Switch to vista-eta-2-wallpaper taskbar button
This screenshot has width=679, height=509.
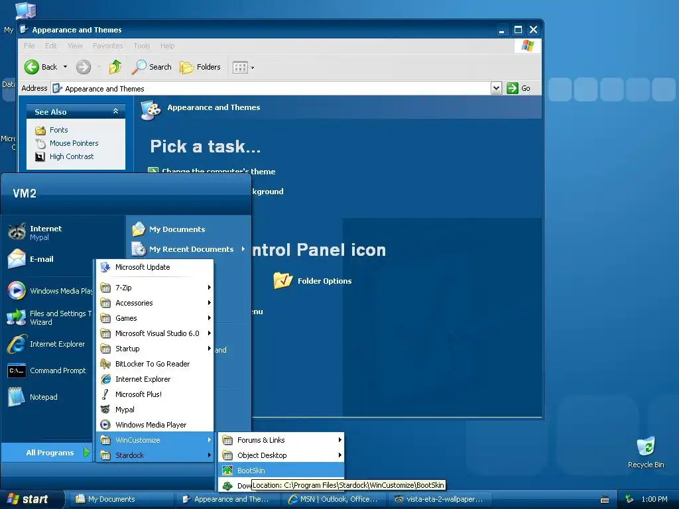click(440, 499)
